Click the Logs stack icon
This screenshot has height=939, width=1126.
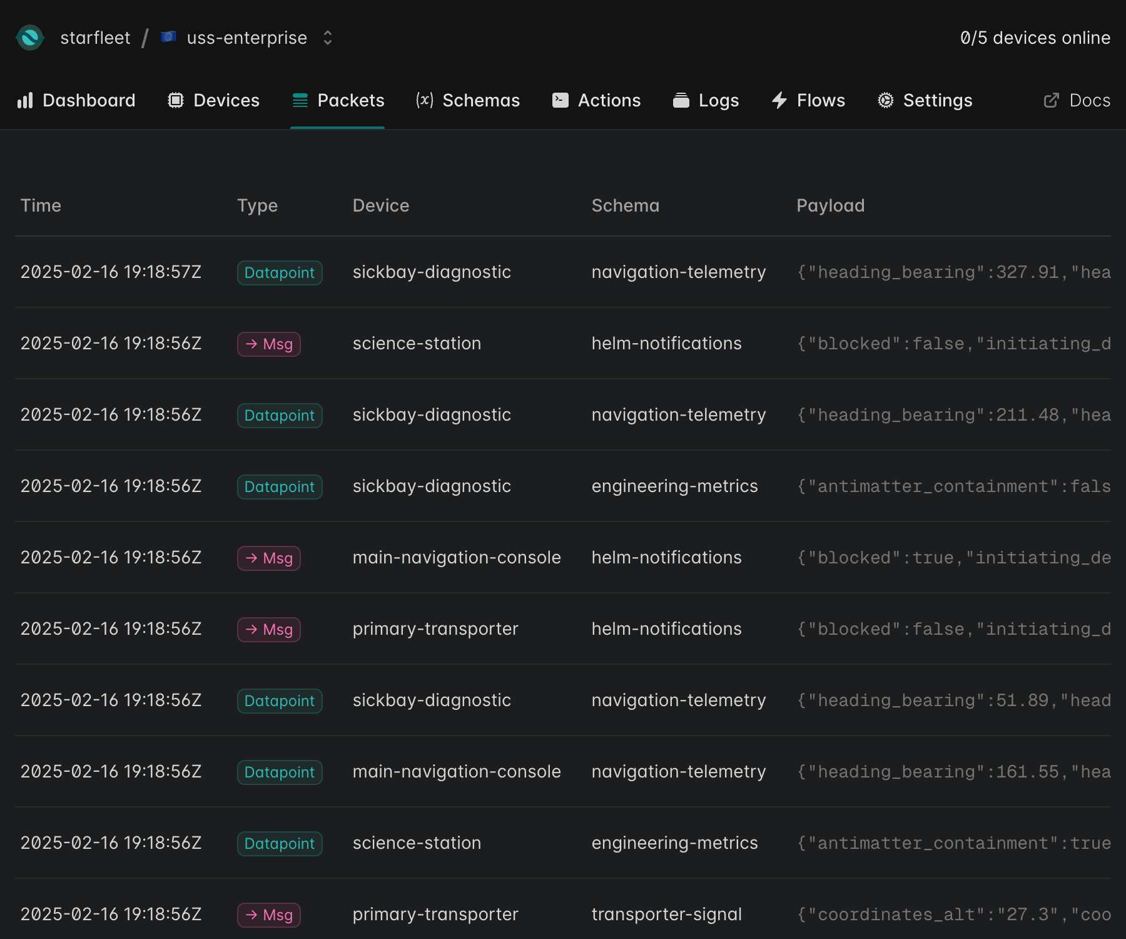tap(681, 100)
